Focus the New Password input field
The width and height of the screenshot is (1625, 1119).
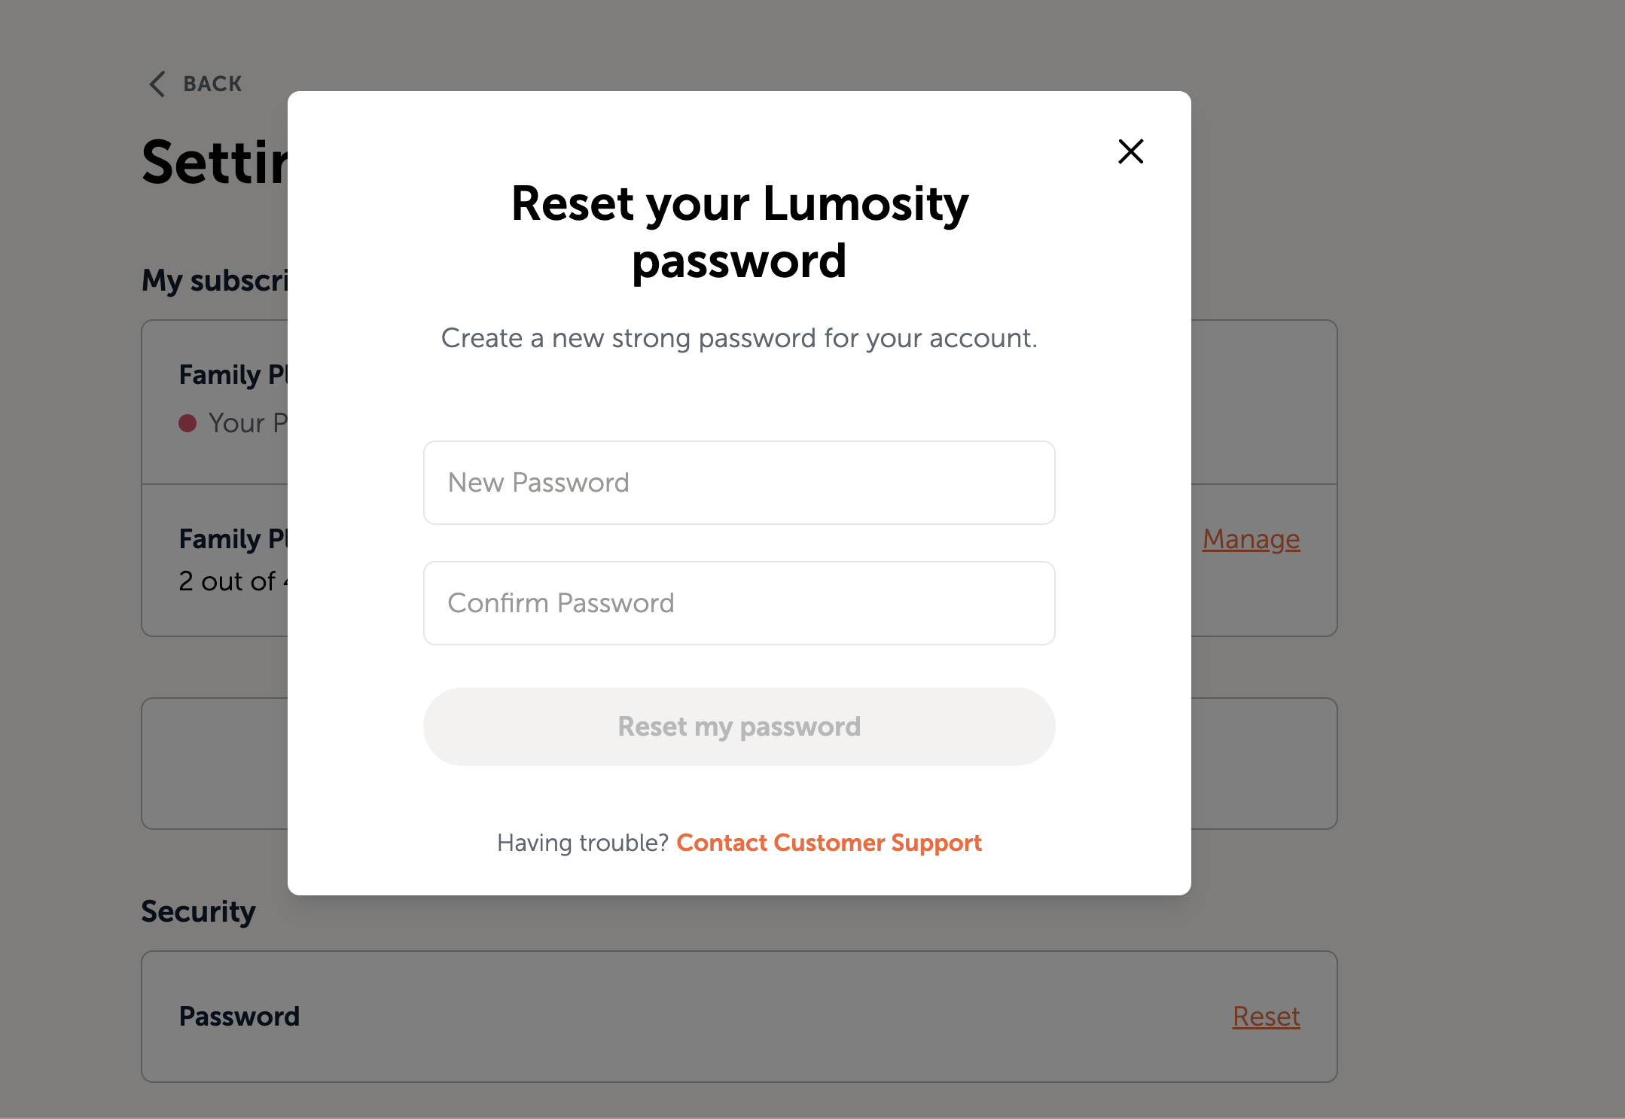pos(739,483)
